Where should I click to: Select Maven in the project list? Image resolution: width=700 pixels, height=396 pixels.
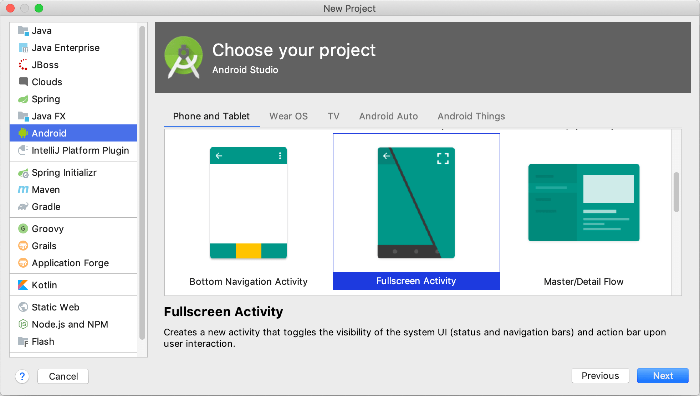(73, 190)
